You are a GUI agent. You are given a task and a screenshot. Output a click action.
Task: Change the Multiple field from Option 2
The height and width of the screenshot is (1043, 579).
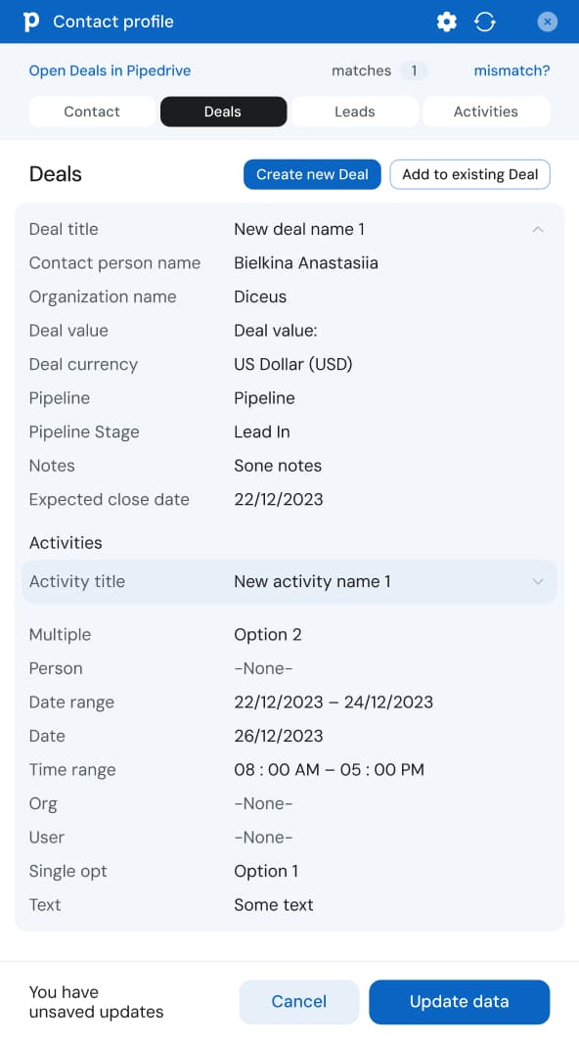click(x=267, y=634)
